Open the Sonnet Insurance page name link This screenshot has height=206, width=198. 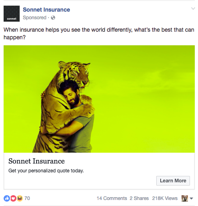[46, 10]
